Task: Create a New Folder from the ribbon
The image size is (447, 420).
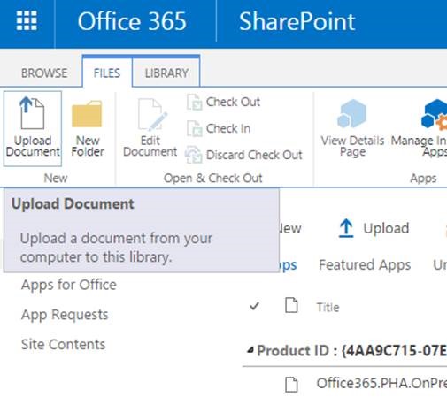Action: (x=88, y=128)
